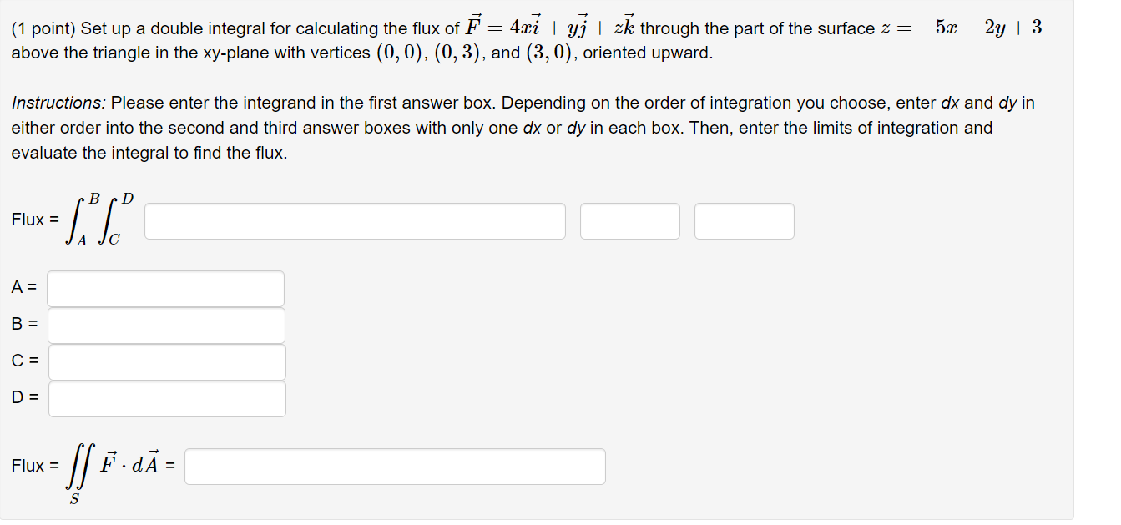Click the third answer box for dx or dy

(x=744, y=220)
